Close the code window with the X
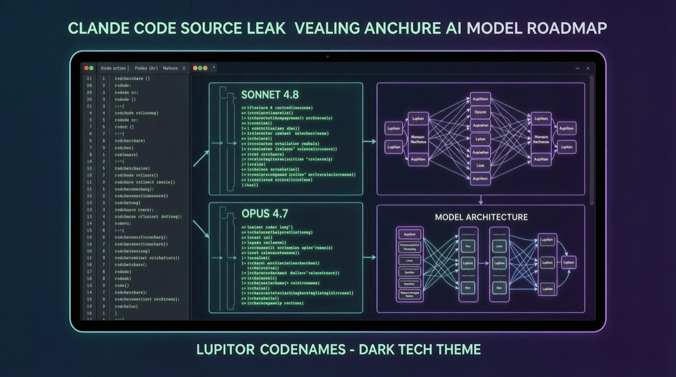This screenshot has height=377, width=676. [588, 68]
